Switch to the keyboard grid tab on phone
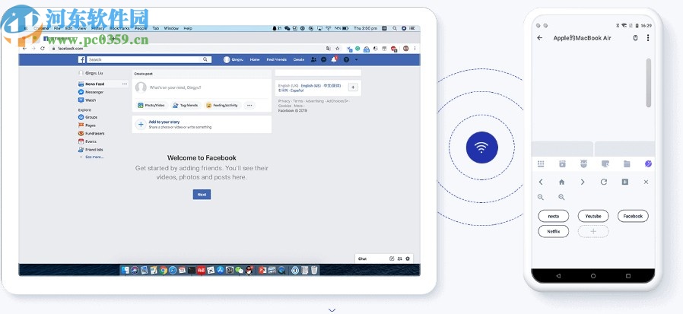Image resolution: width=683 pixels, height=314 pixels. tap(541, 163)
